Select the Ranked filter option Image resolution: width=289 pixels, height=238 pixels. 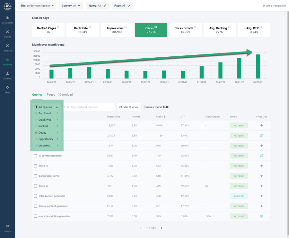point(43,126)
